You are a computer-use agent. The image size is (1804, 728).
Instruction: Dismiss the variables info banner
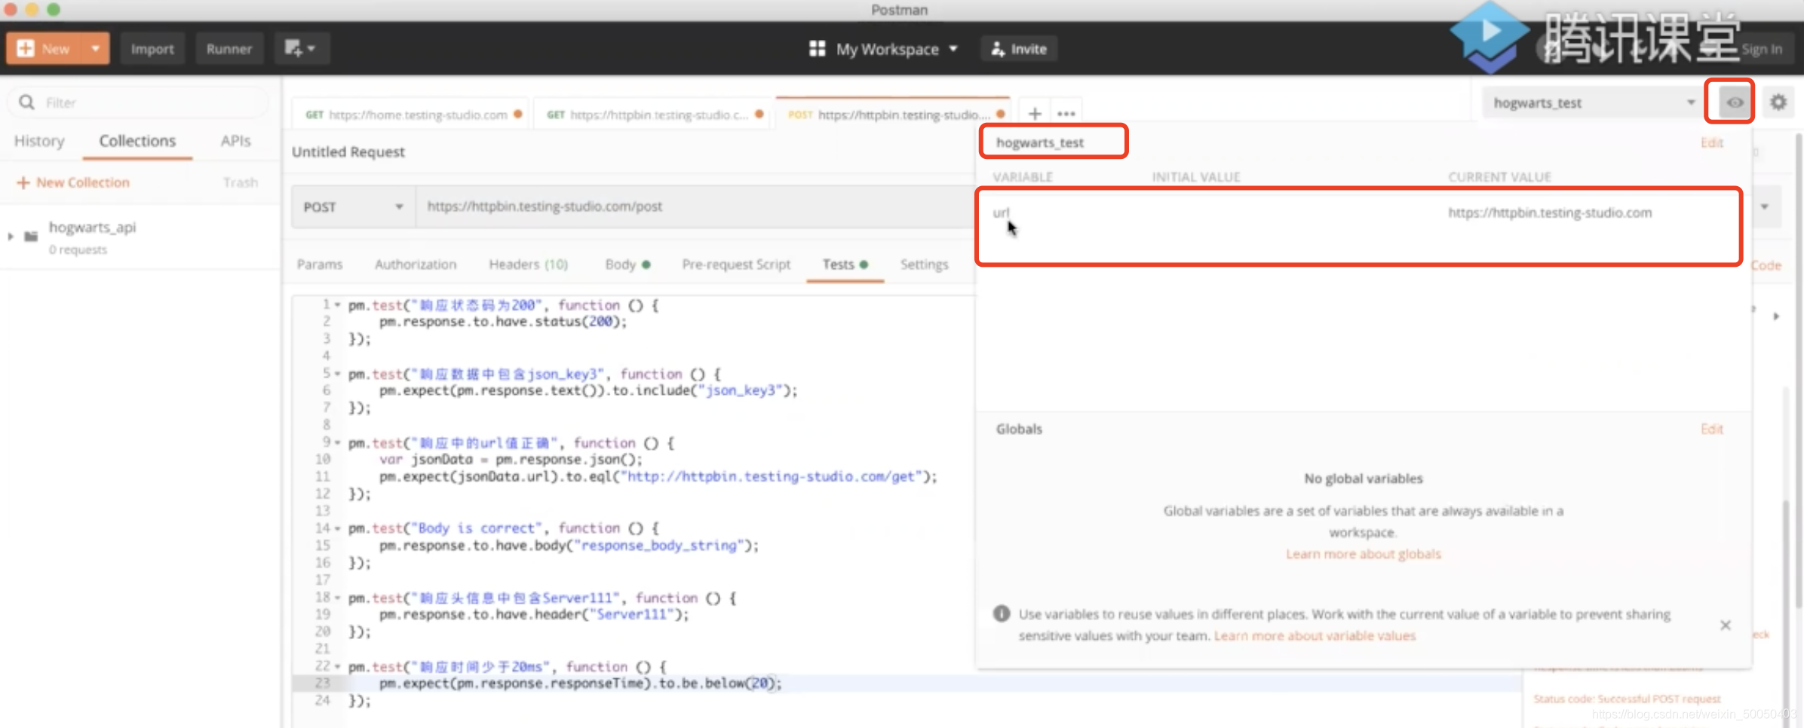[x=1725, y=626]
